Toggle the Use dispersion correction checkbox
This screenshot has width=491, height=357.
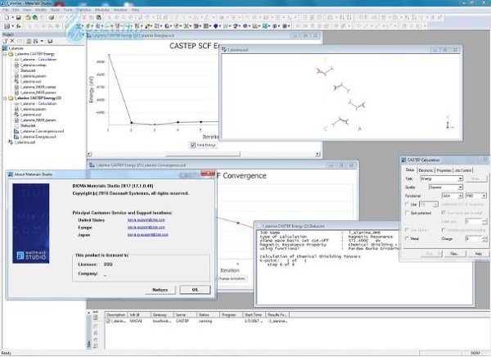coord(407,205)
